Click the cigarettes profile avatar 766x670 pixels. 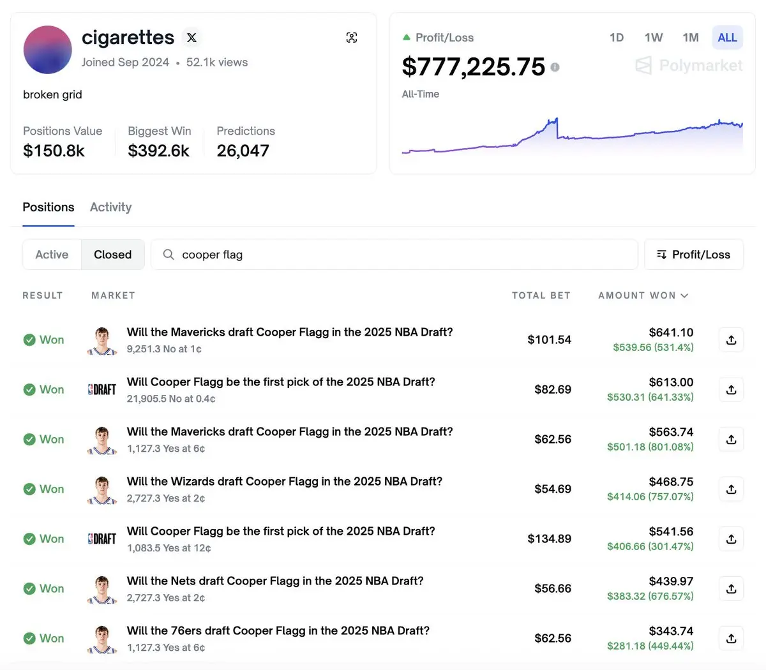[x=47, y=50]
